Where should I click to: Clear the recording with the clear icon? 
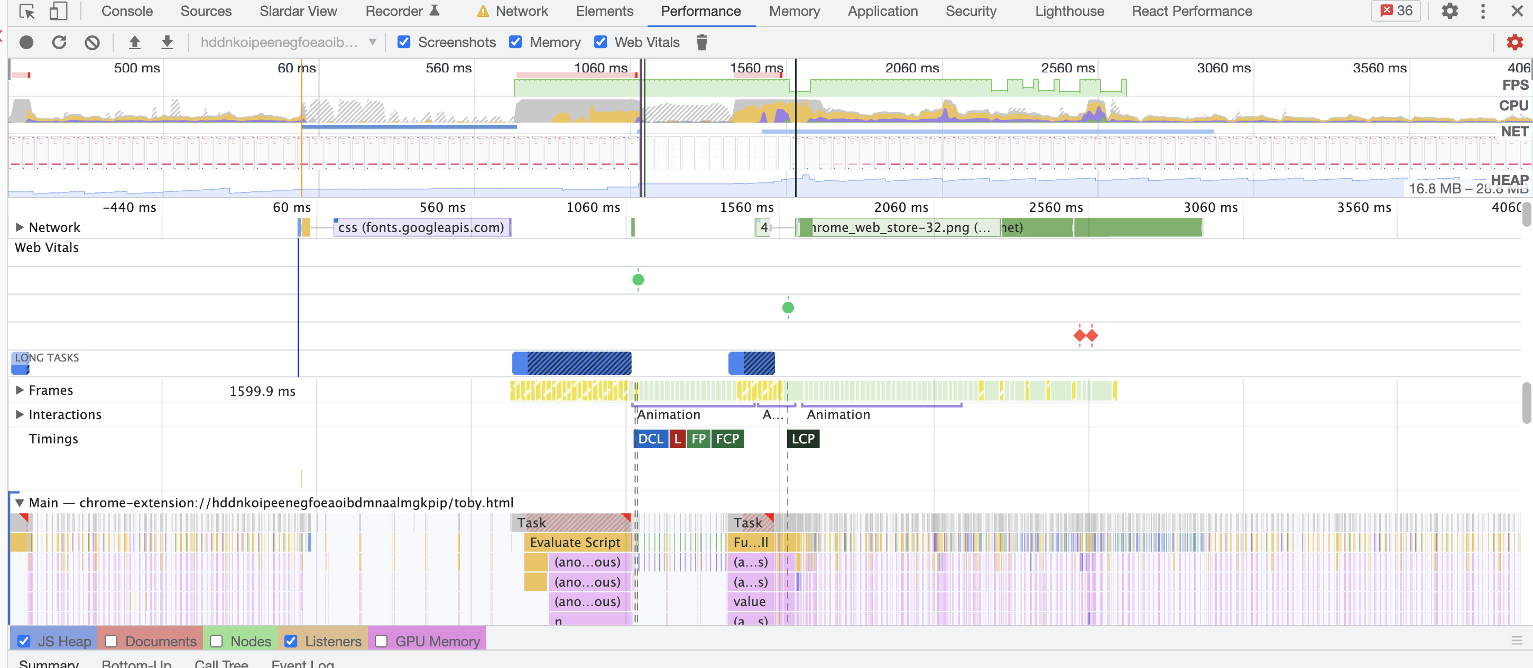point(92,42)
